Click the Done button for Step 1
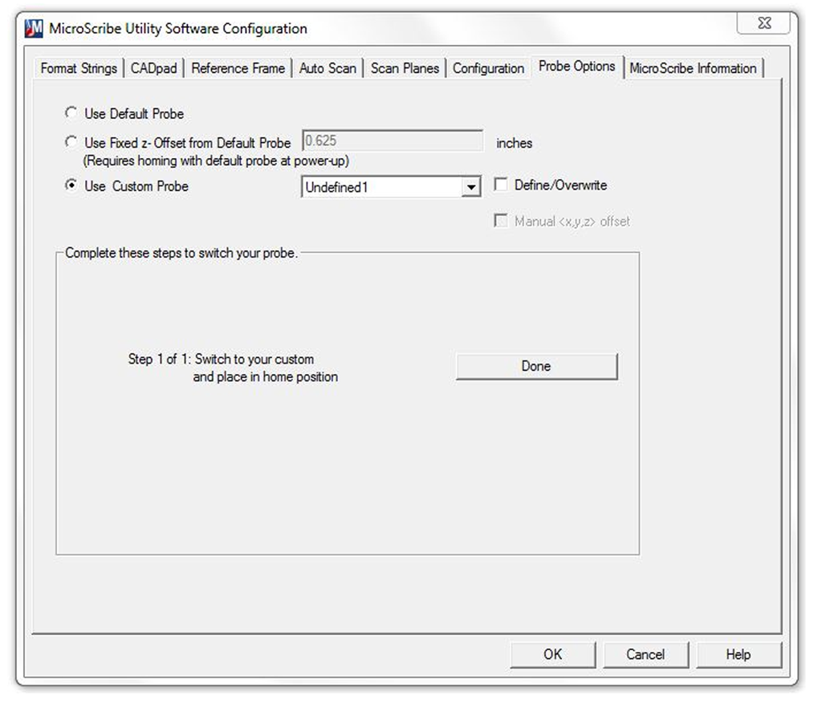Viewport: 818px width, 704px height. [536, 366]
